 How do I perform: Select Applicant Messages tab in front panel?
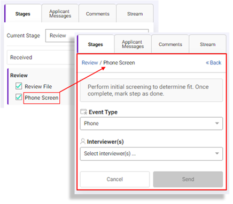point(133,44)
